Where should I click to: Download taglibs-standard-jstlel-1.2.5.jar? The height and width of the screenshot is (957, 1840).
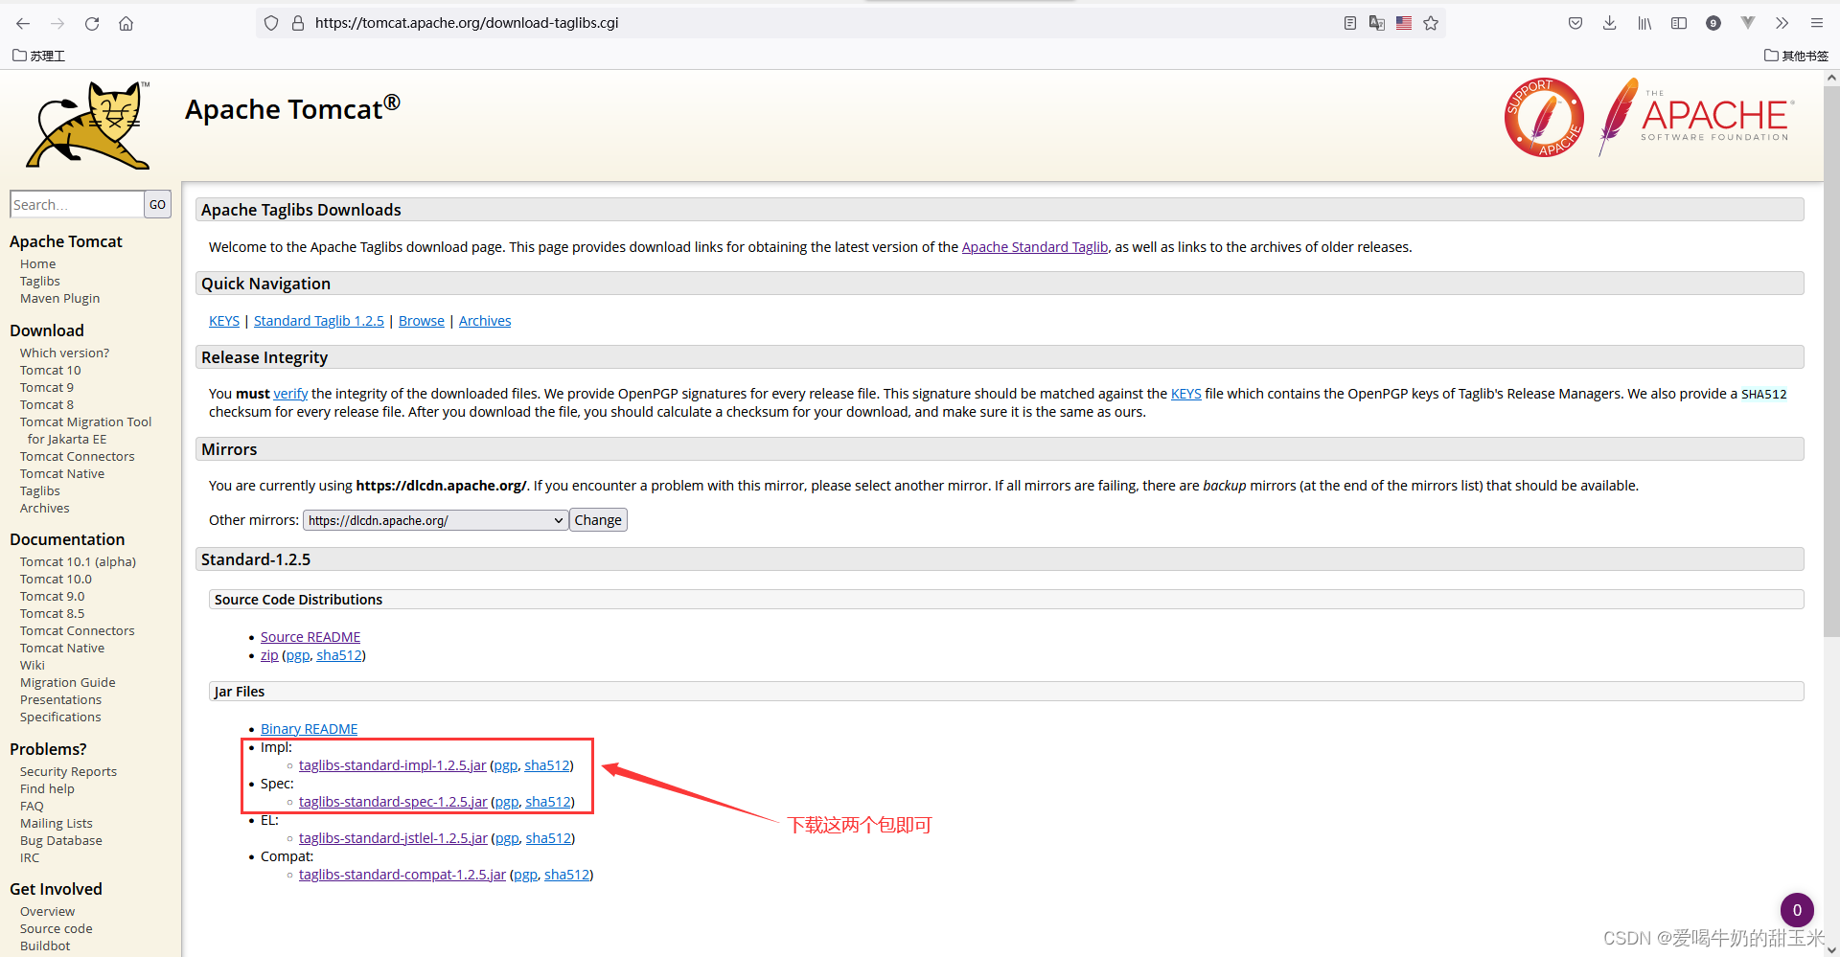393,838
